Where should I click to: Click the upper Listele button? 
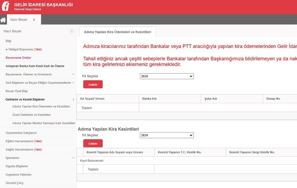(x=93, y=84)
